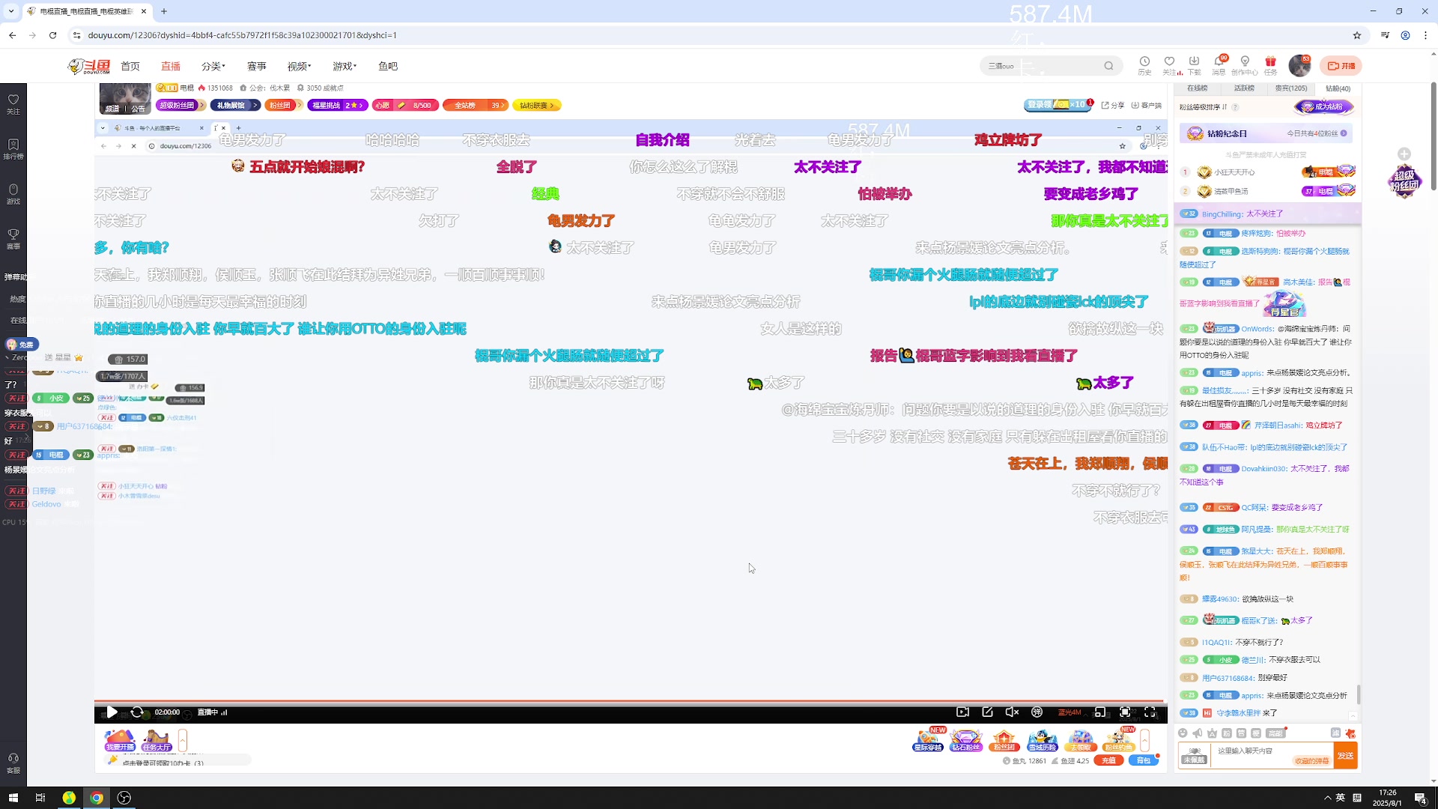Open 客服 support in the left sidebar
This screenshot has width=1438, height=809.
pyautogui.click(x=13, y=763)
